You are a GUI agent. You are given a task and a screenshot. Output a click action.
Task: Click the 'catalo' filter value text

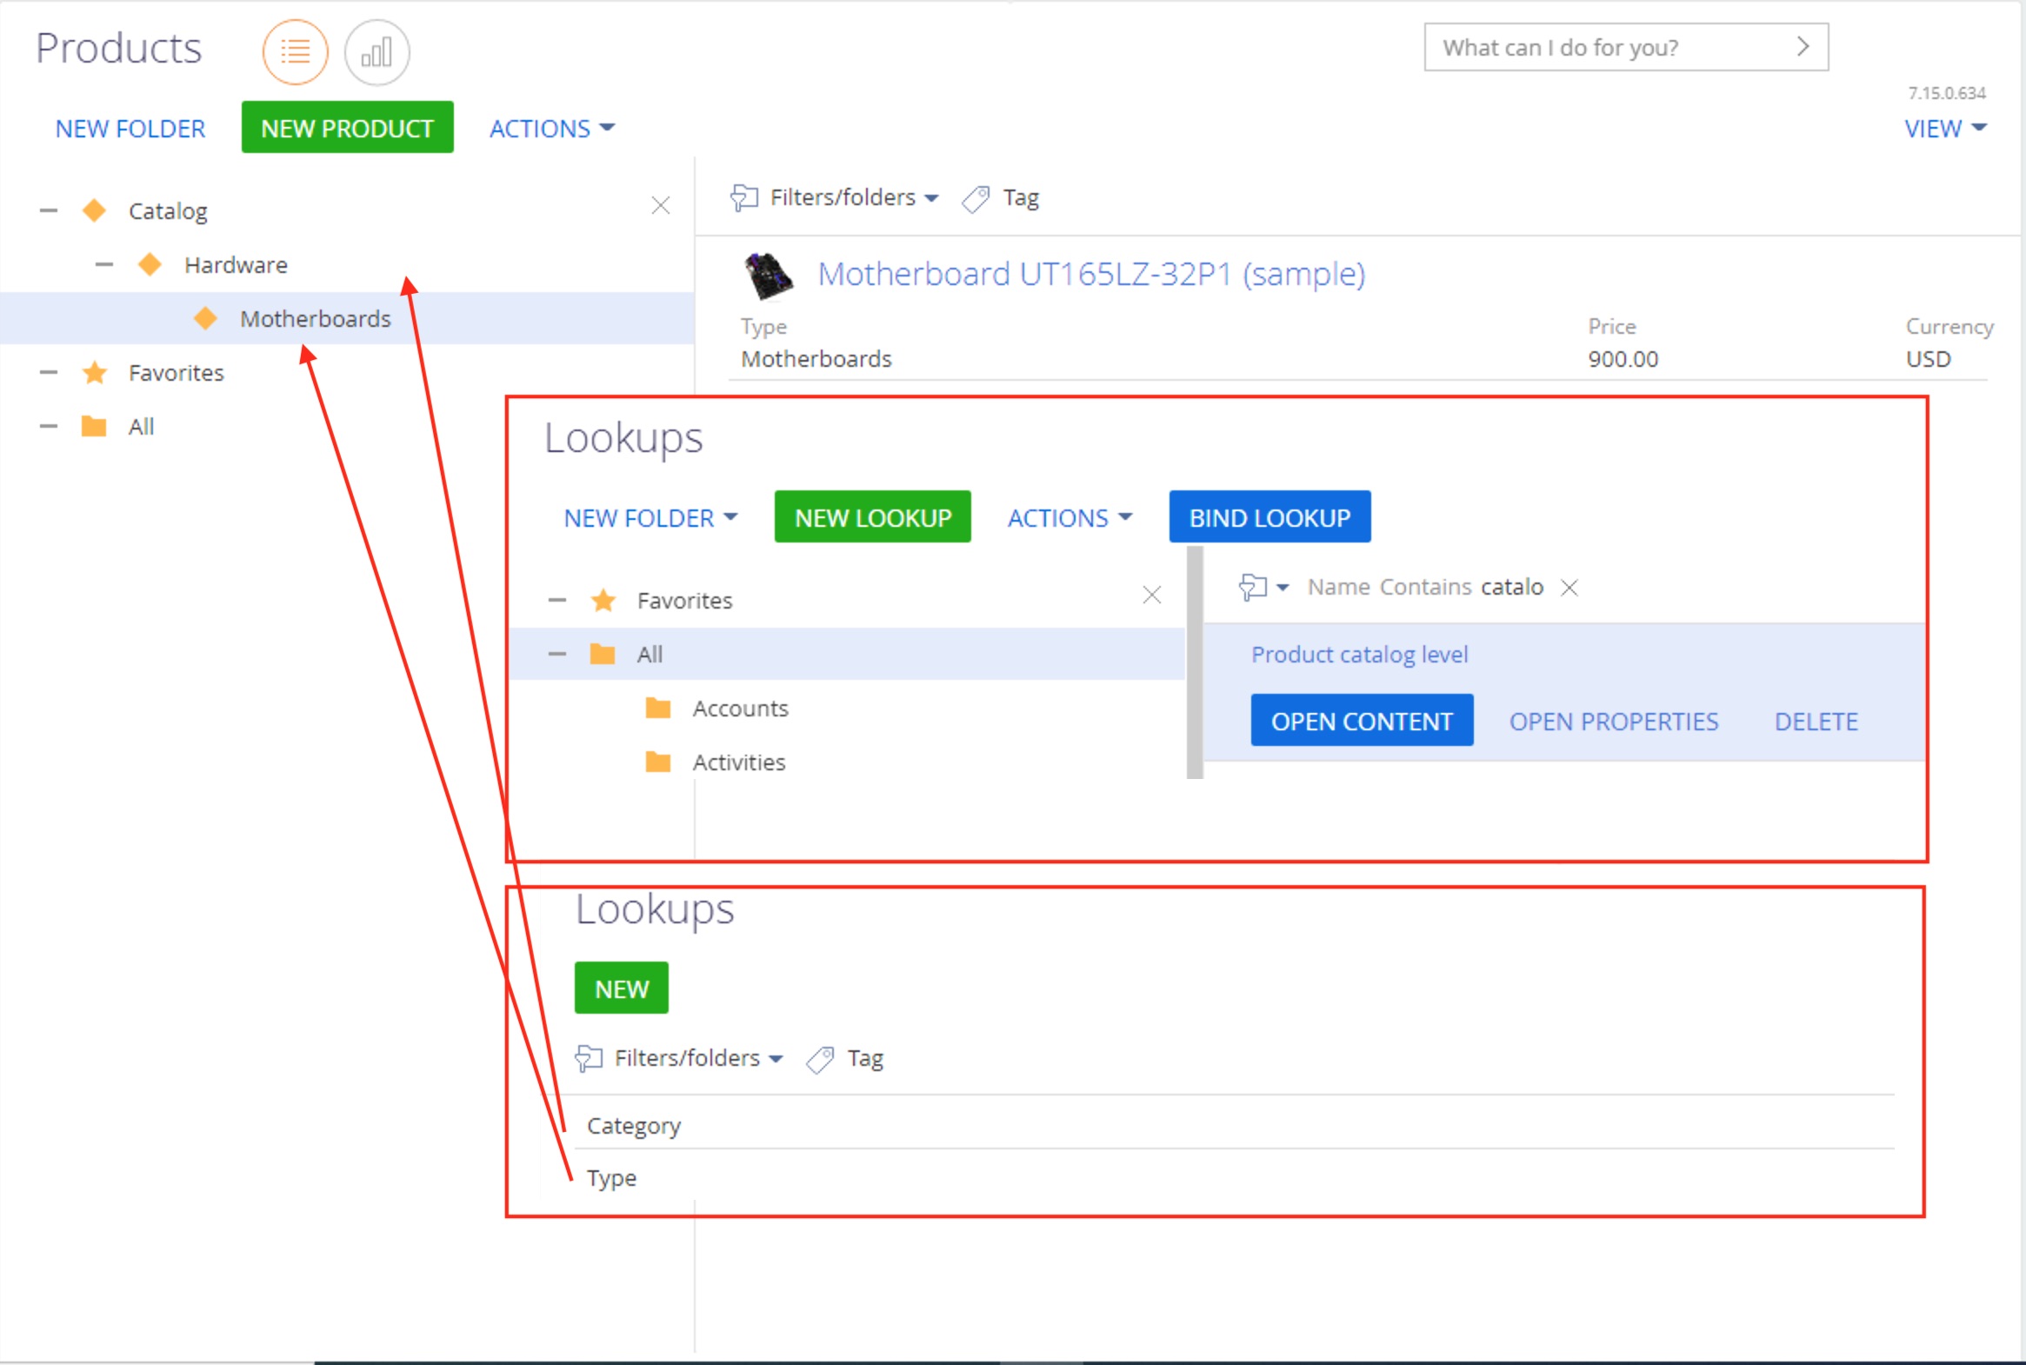point(1511,588)
